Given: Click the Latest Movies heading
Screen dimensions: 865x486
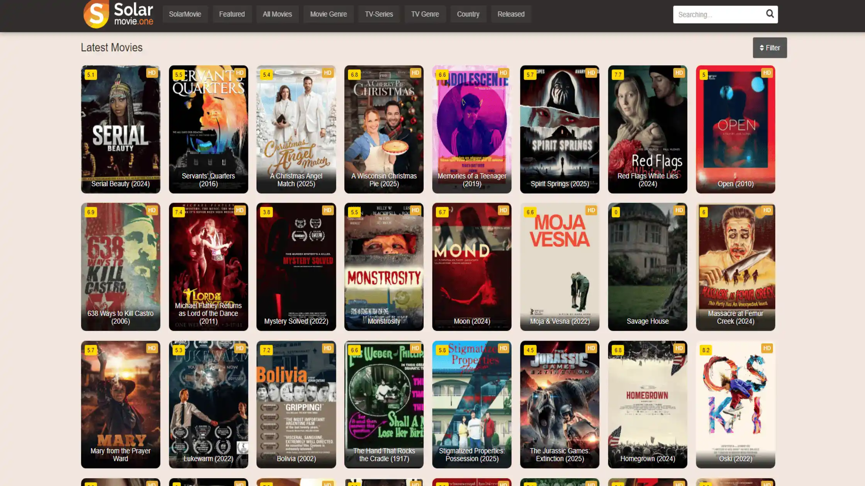Looking at the screenshot, I should pyautogui.click(x=111, y=47).
